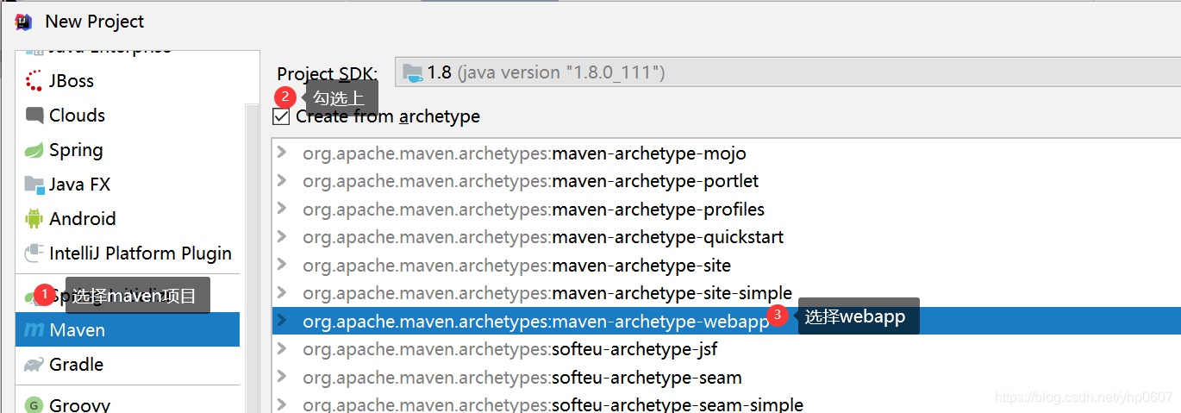Screen dimensions: 1181x413
Task: Select the softeu-archetype-jsf archetype
Action: (726, 349)
